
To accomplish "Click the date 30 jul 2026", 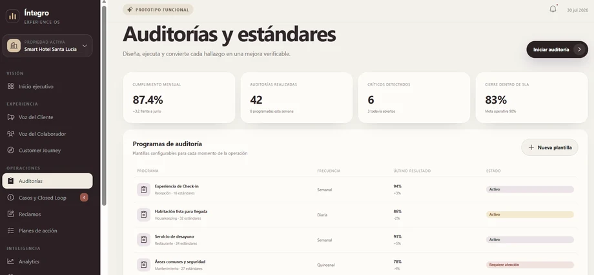I will (x=578, y=10).
